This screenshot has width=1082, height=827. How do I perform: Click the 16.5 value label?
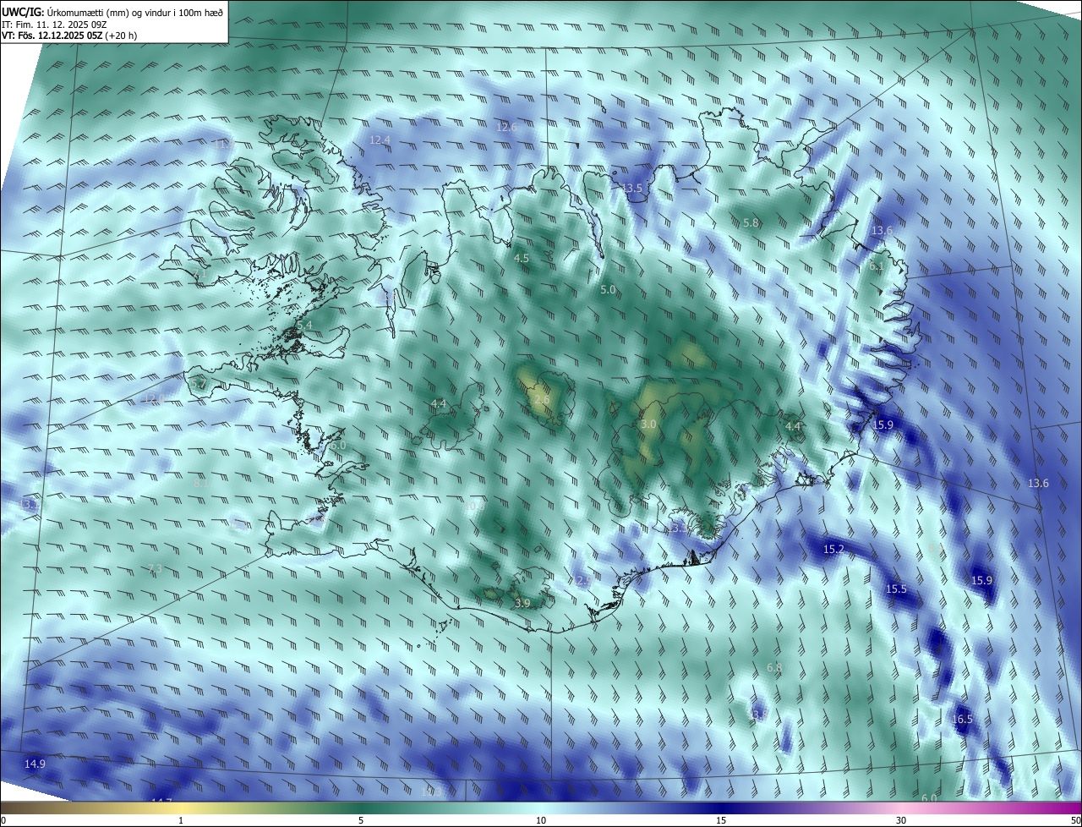(962, 720)
